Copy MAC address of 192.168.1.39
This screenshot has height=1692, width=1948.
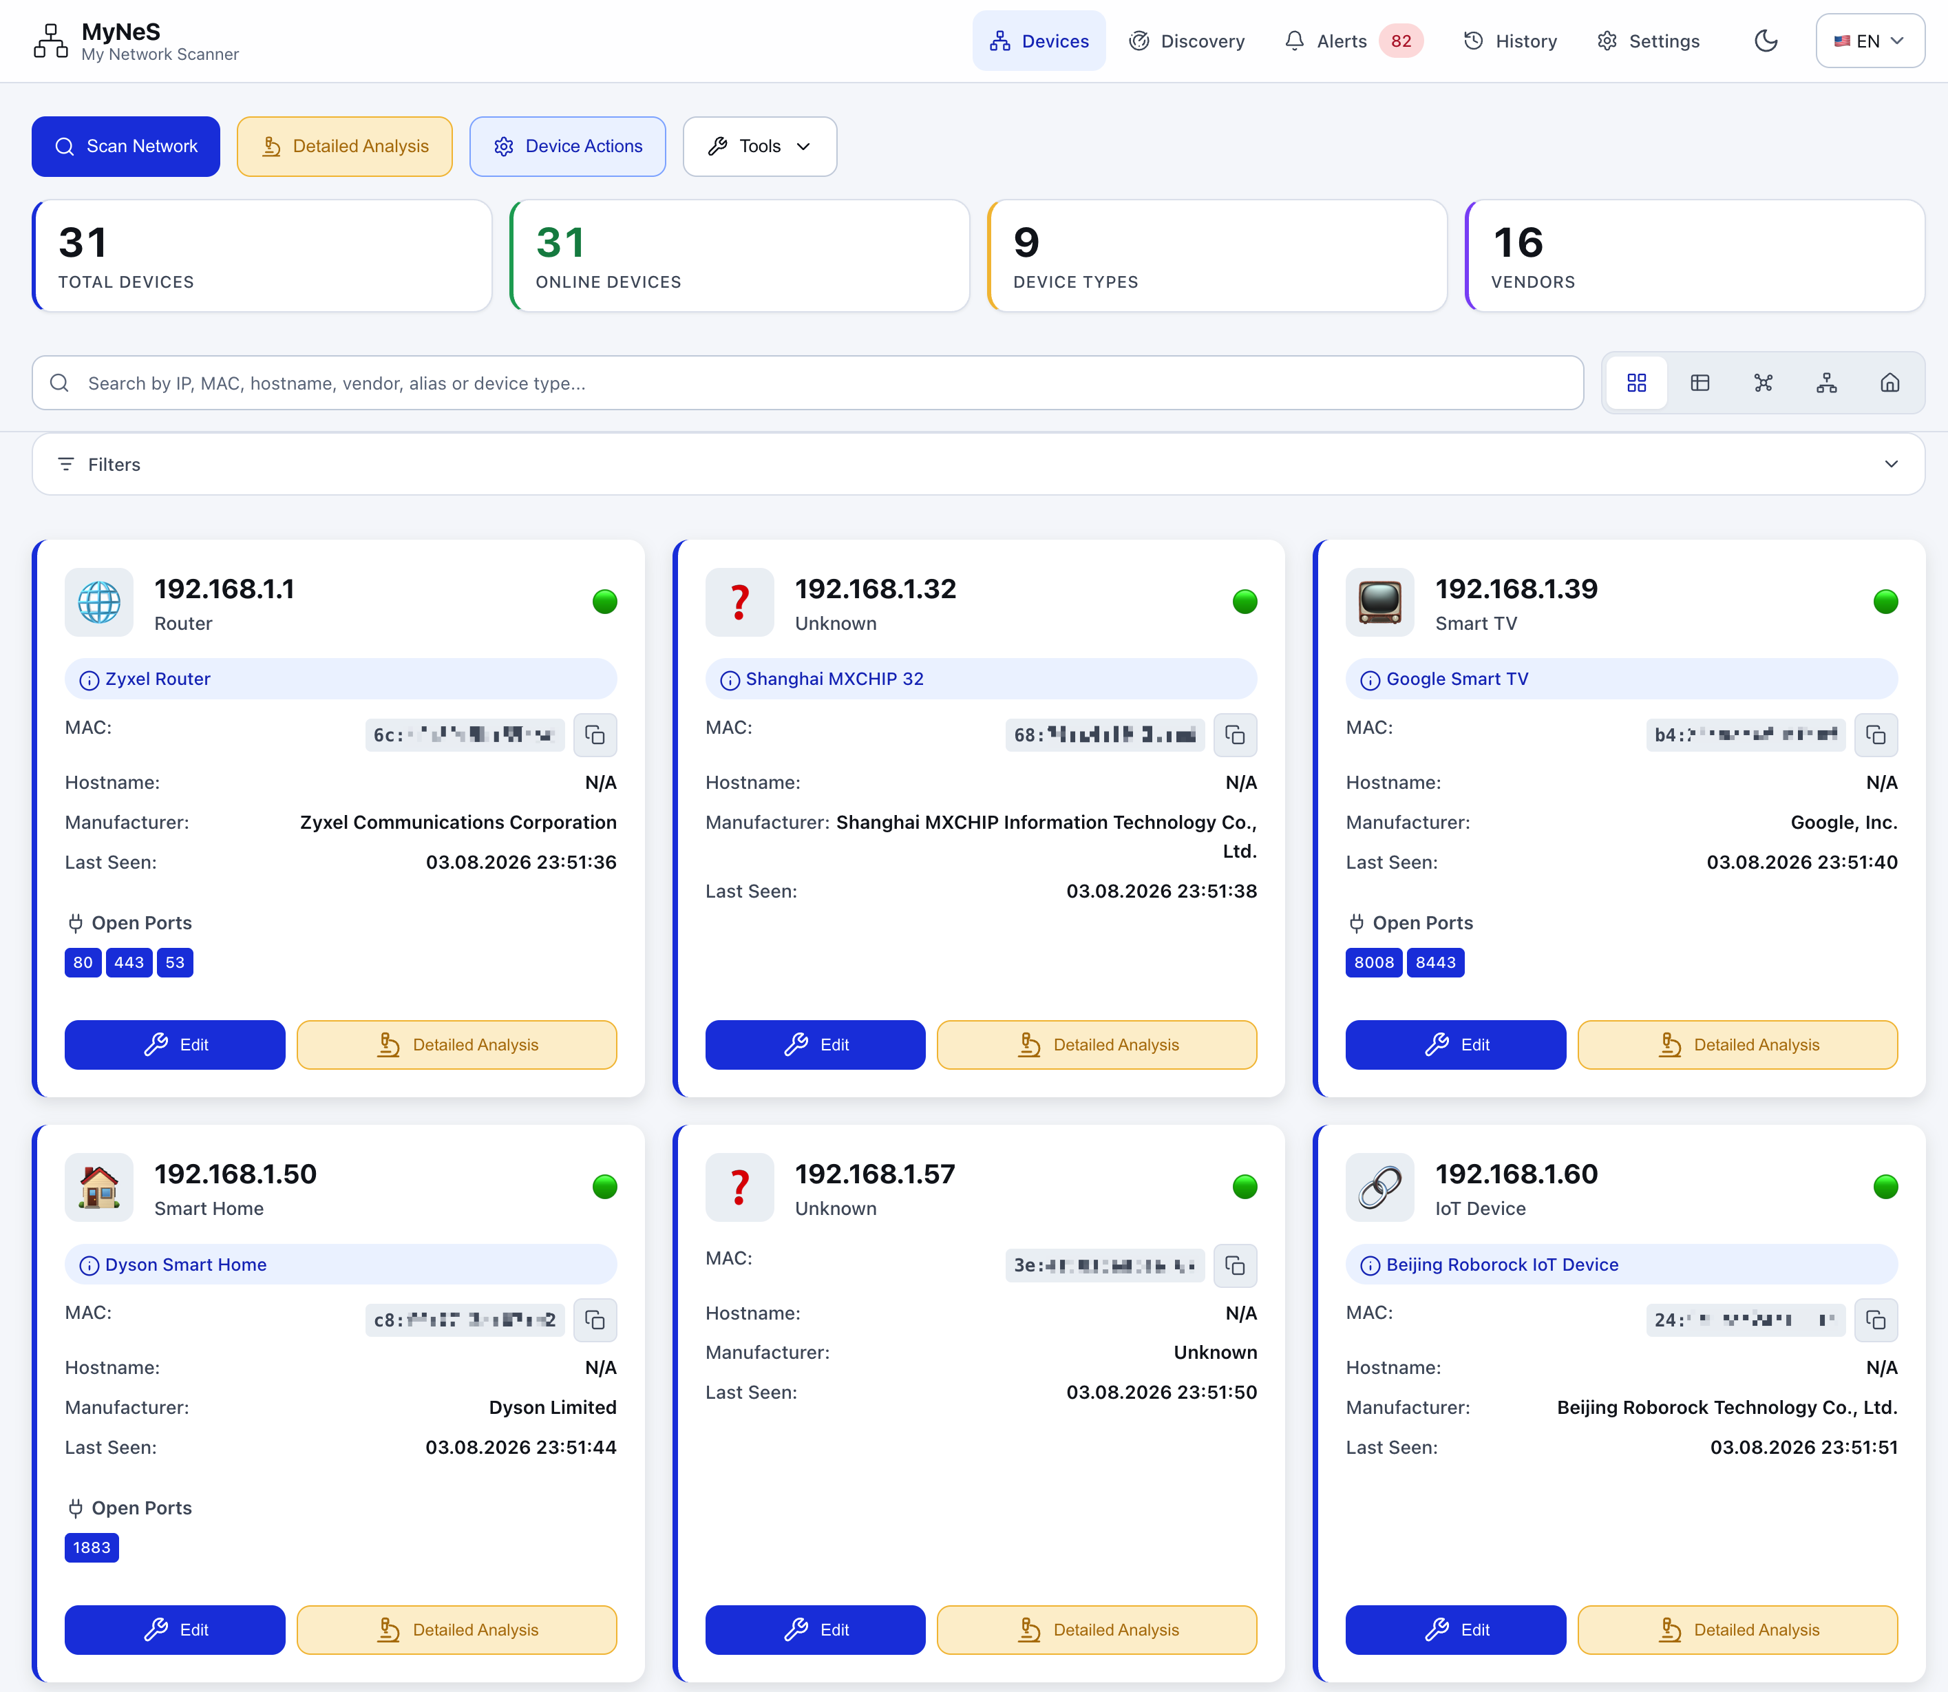point(1876,734)
